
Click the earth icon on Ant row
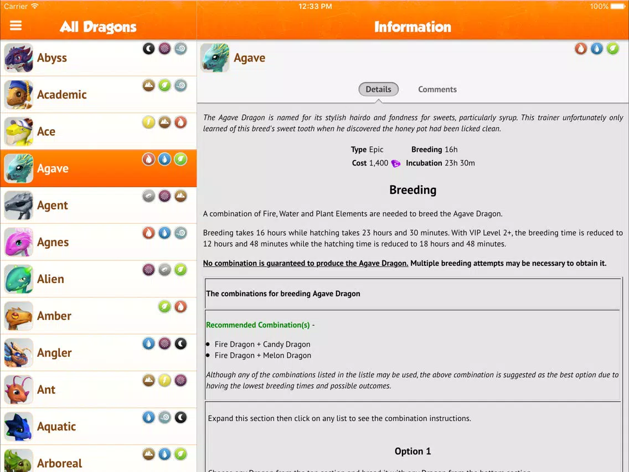pyautogui.click(x=148, y=381)
